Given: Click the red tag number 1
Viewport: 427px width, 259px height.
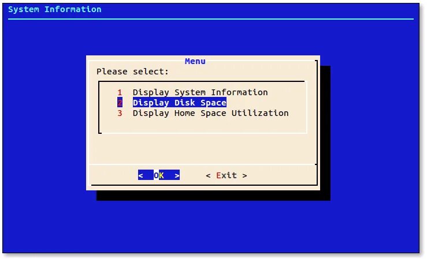Looking at the screenshot, I should pos(120,93).
